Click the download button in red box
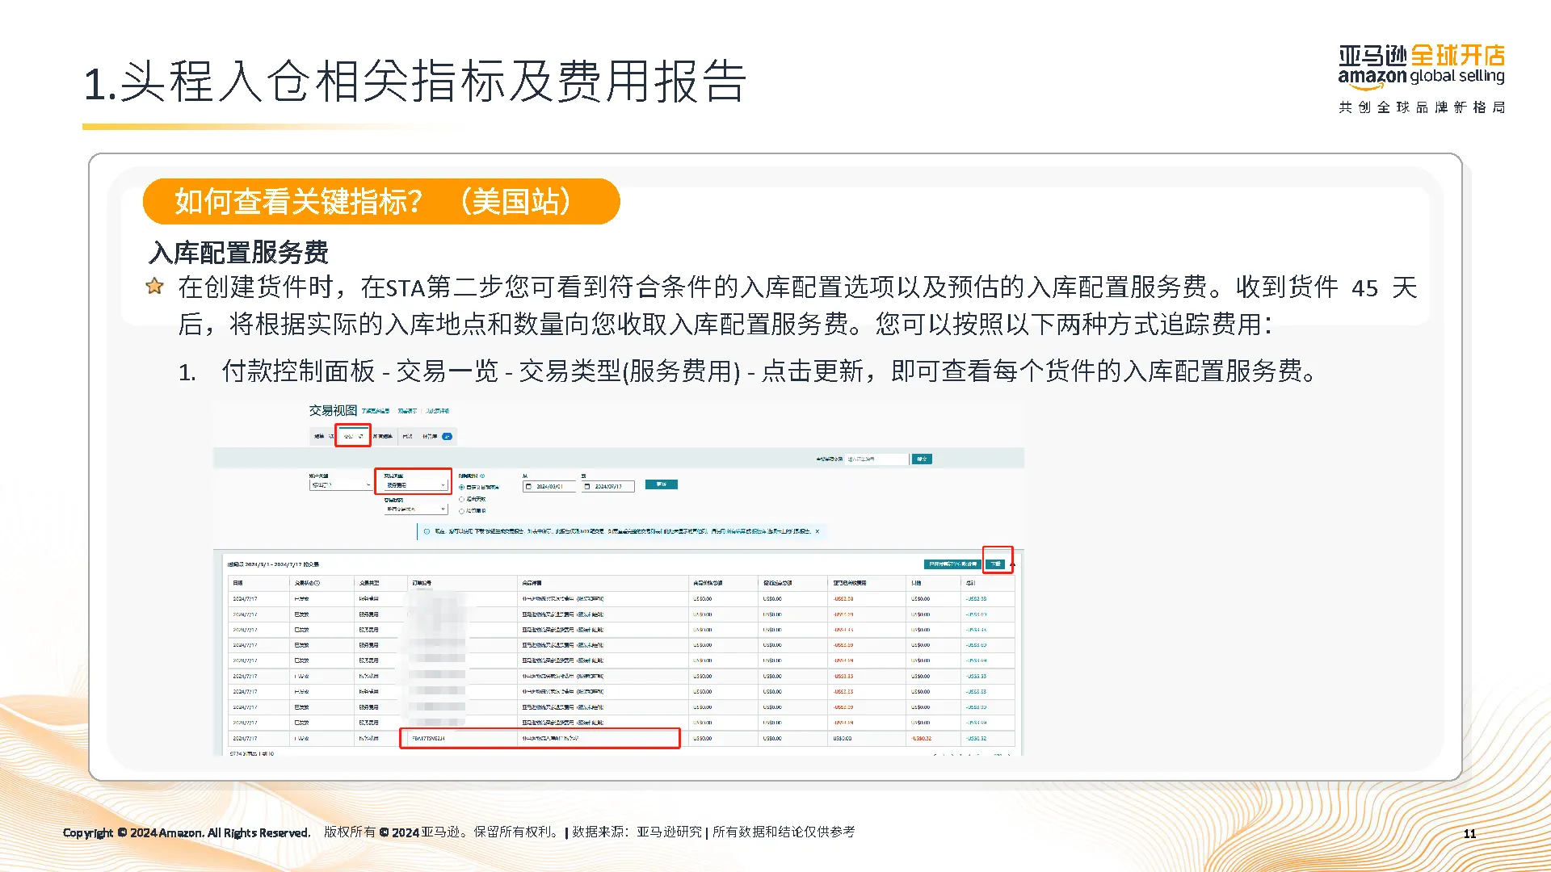Viewport: 1551px width, 872px height. (x=997, y=564)
